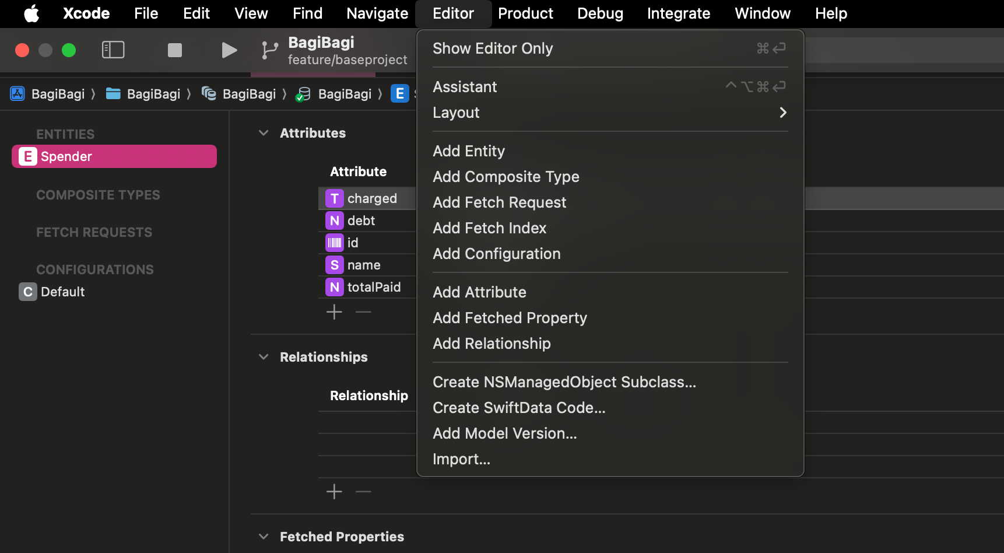Choose Create NSManagedObject Subclass
This screenshot has width=1004, height=553.
(x=564, y=382)
